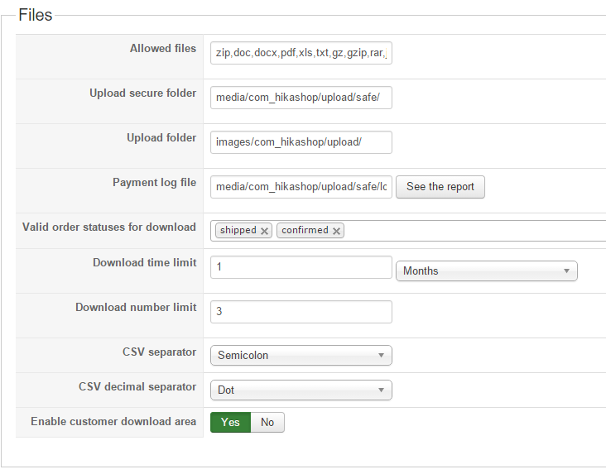Image resolution: width=606 pixels, height=474 pixels.
Task: Open the CSV decimal separator dropdown
Action: (x=301, y=390)
